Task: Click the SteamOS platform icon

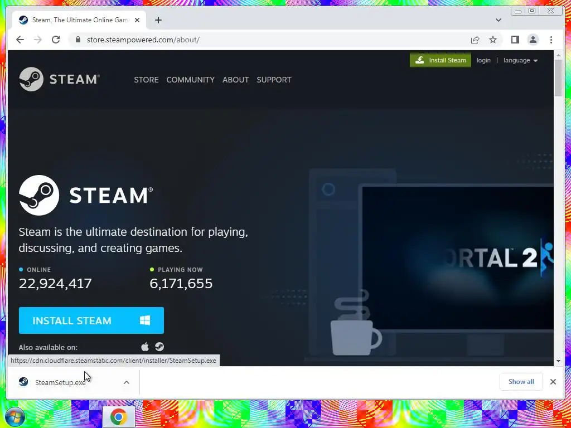Action: (x=159, y=347)
